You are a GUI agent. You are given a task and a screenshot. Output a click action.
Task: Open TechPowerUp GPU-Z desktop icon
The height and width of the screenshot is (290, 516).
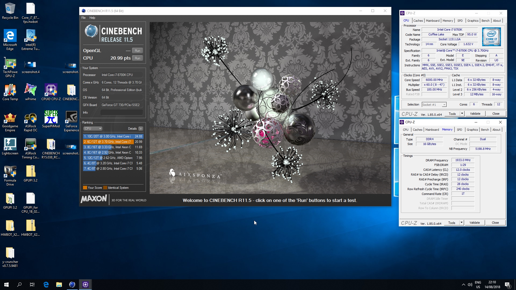click(10, 67)
